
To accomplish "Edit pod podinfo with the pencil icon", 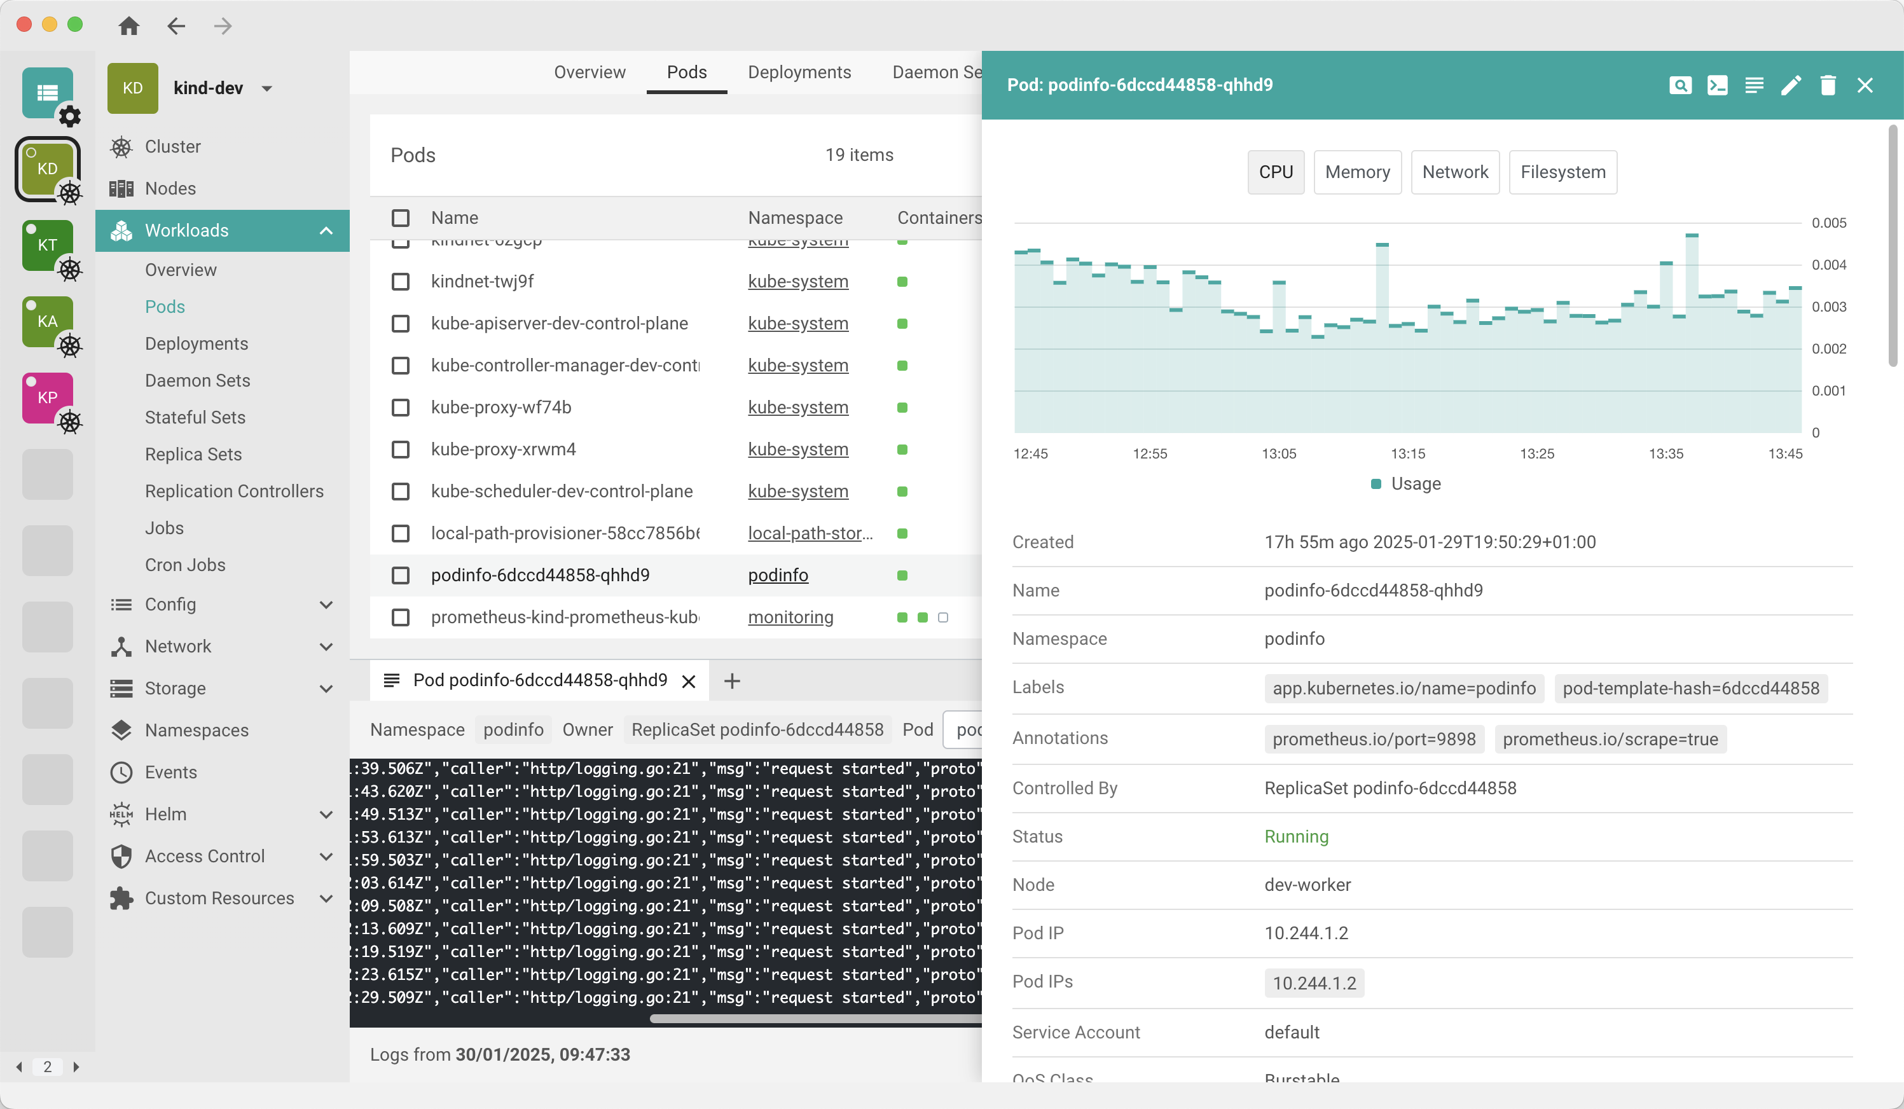I will point(1791,85).
